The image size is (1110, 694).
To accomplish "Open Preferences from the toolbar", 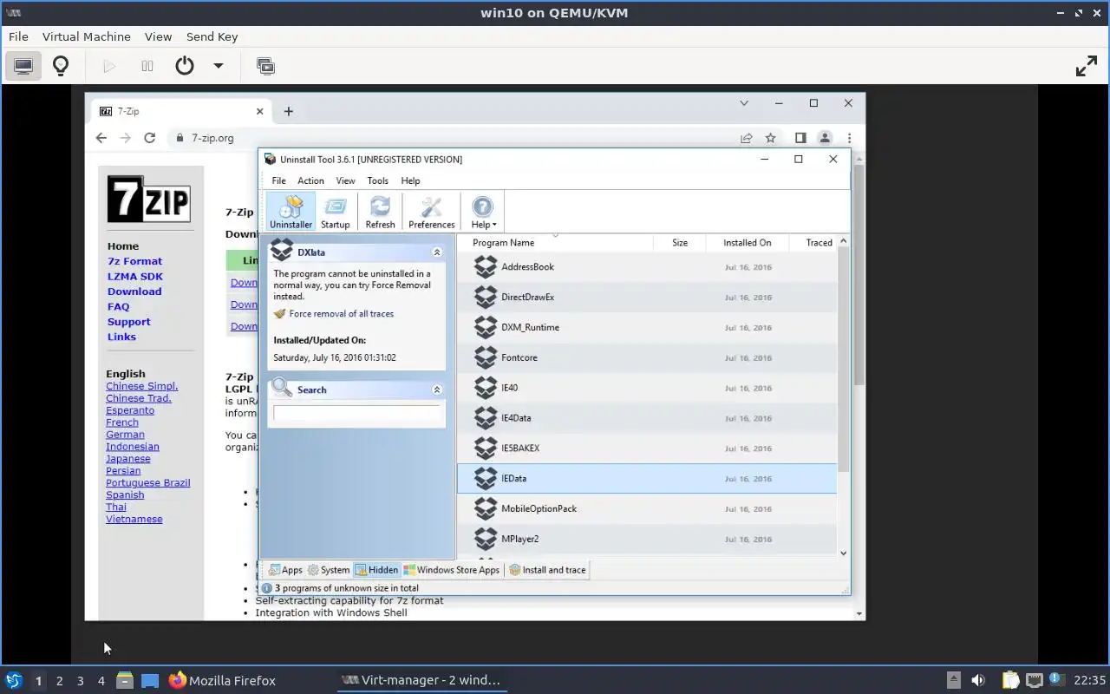I will click(431, 212).
